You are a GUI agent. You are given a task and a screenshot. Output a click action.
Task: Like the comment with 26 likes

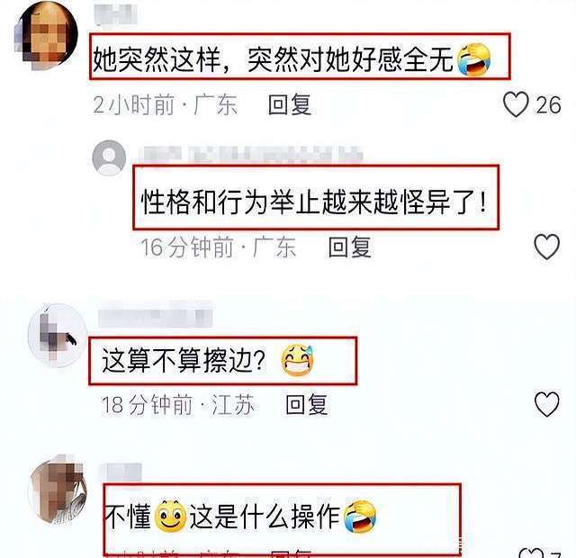[x=516, y=104]
